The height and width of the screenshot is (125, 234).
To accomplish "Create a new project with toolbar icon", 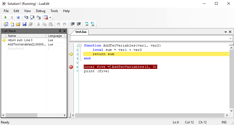I will point(6,24).
